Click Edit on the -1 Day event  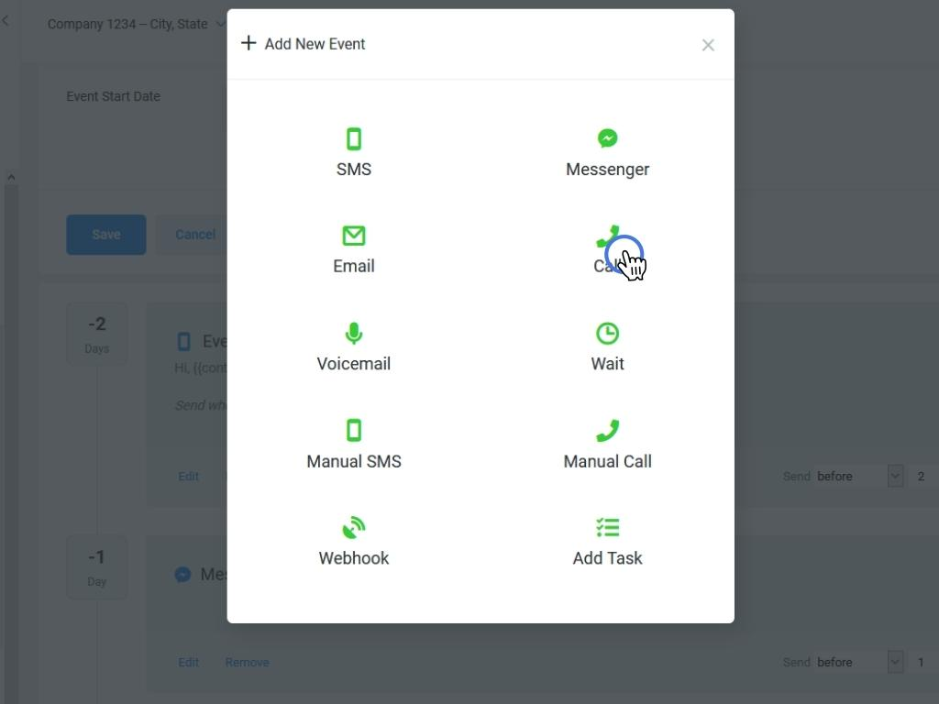click(188, 663)
